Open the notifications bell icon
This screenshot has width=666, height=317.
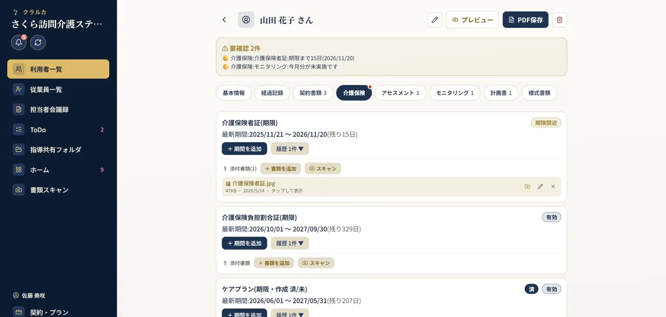point(19,42)
